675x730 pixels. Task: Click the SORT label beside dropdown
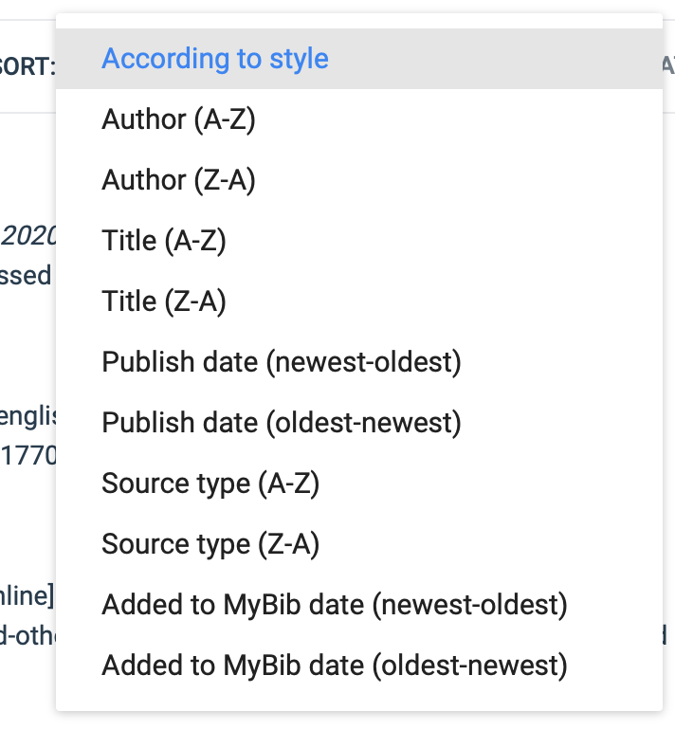(x=27, y=67)
